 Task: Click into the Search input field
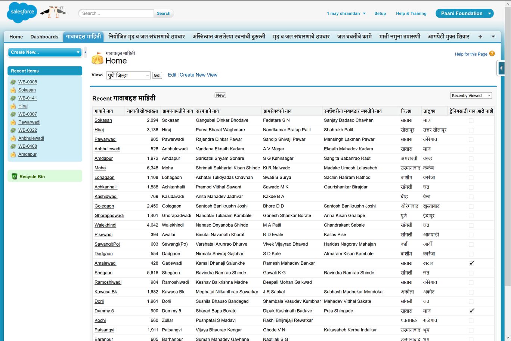pyautogui.click(x=116, y=13)
